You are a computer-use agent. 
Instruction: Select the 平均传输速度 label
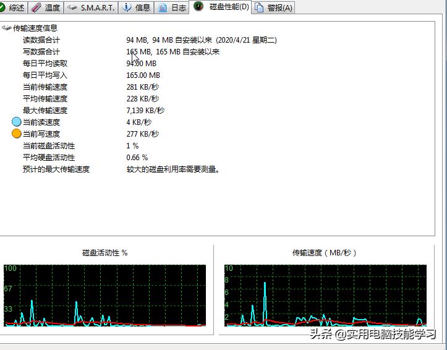(45, 98)
